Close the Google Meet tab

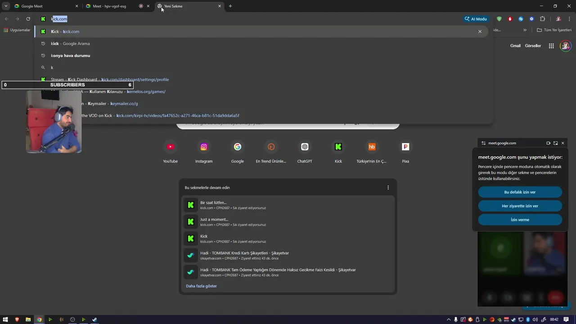76,6
